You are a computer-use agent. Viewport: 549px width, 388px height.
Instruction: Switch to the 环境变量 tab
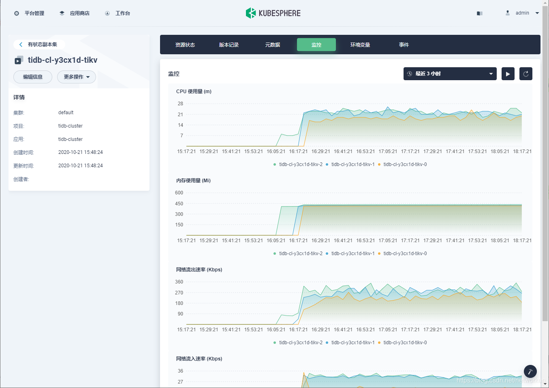(x=360, y=45)
